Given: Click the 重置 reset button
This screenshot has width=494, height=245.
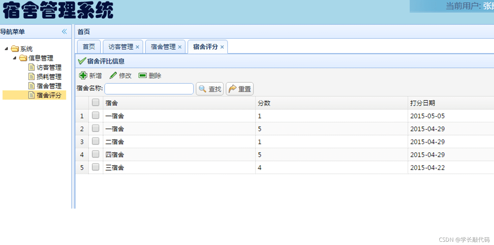Looking at the screenshot, I should 240,89.
